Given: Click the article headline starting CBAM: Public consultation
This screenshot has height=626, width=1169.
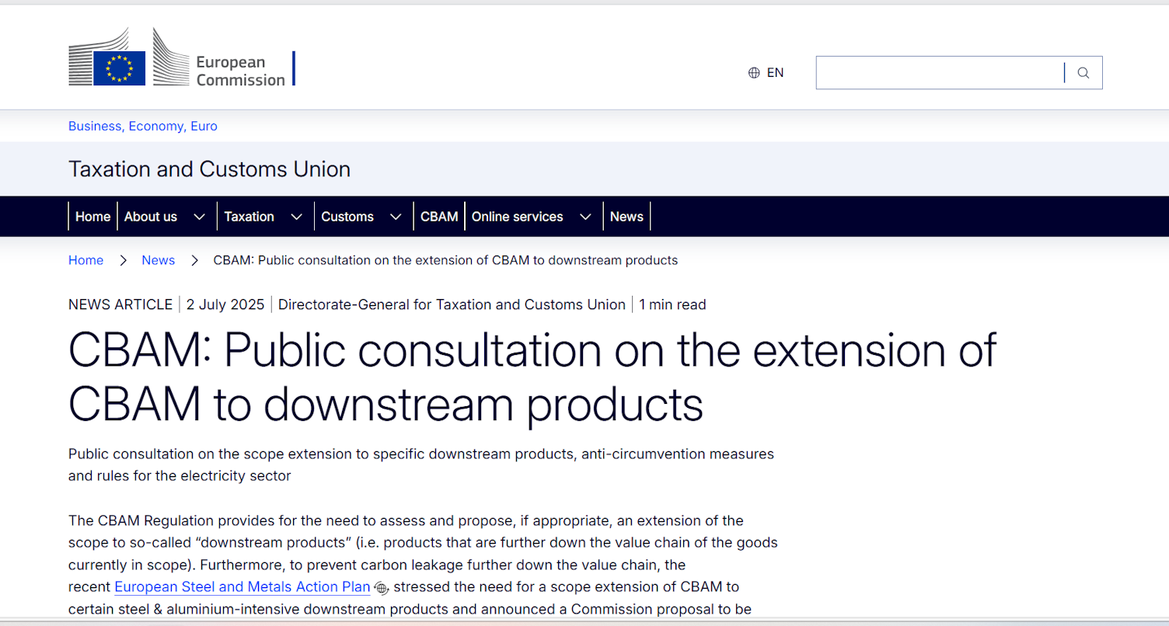Looking at the screenshot, I should point(532,376).
